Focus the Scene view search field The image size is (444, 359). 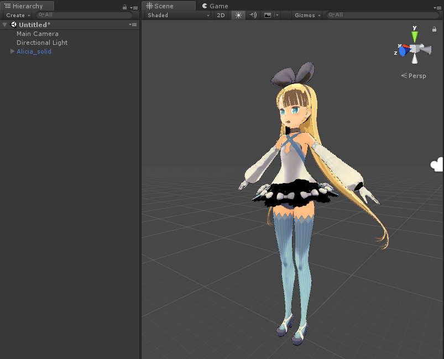383,15
